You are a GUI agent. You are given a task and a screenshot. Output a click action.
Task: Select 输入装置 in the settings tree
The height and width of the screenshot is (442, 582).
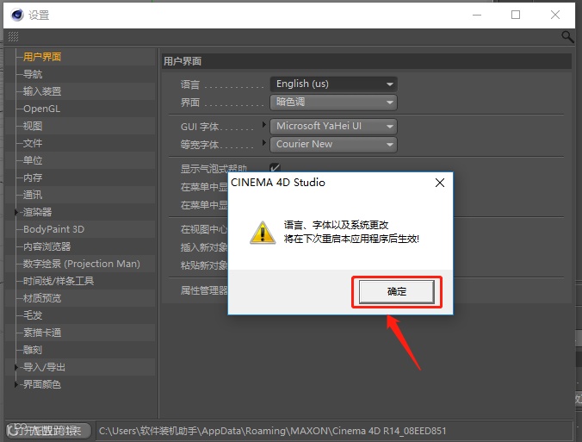pos(42,91)
